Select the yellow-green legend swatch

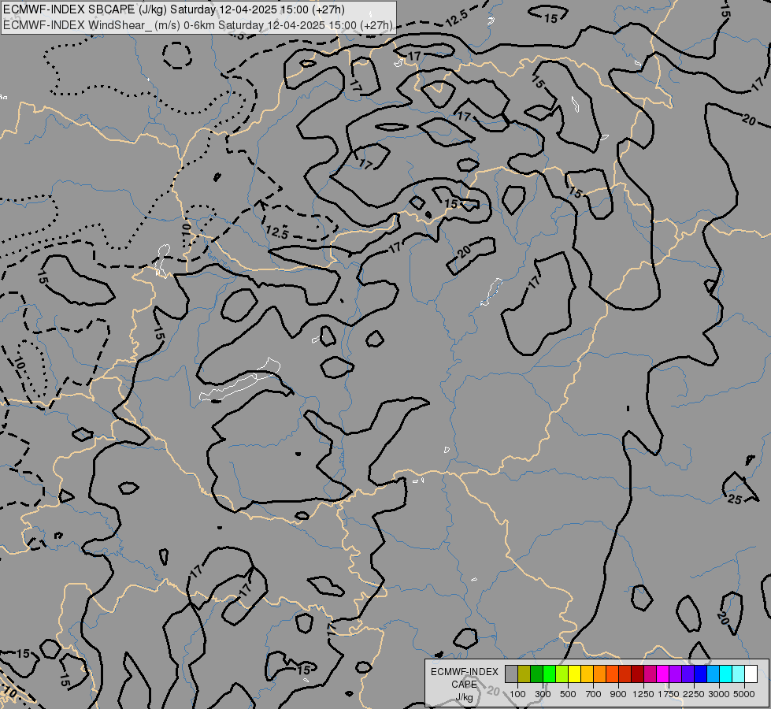tap(562, 674)
